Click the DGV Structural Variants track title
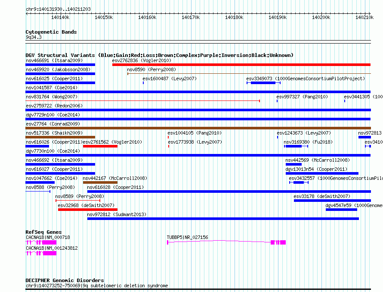 [x=159, y=55]
